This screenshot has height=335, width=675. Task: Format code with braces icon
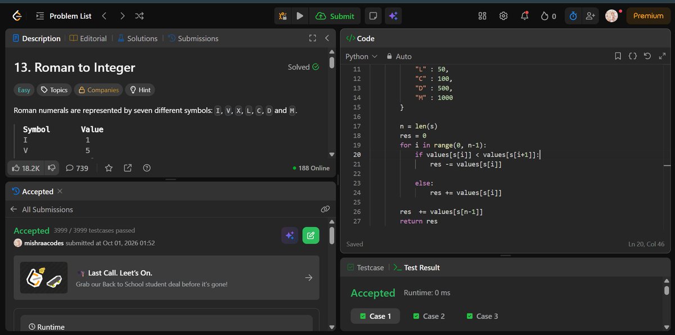click(x=633, y=56)
